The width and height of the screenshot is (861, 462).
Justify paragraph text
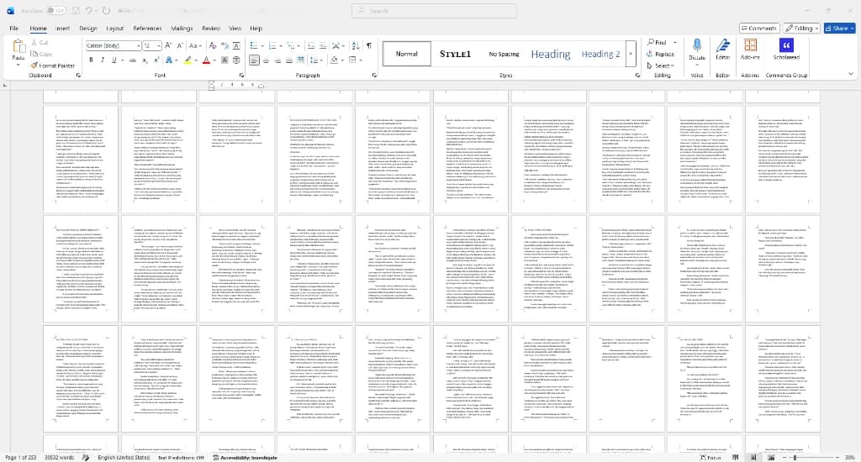click(289, 60)
